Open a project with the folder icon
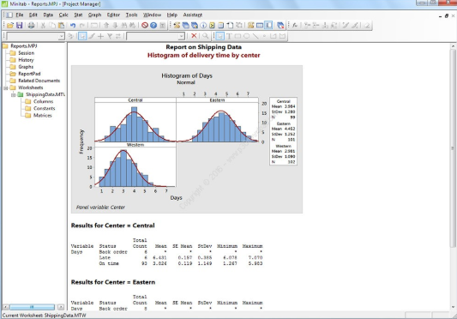 coord(10,26)
